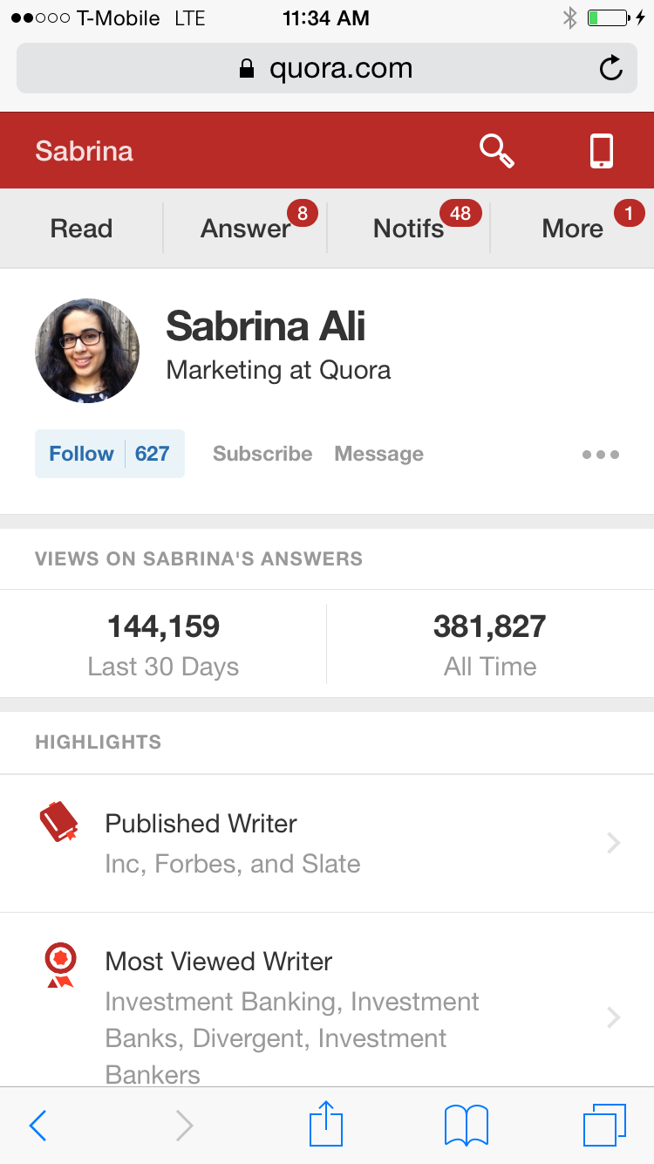This screenshot has width=654, height=1164.
Task: Tap Subscribe on the profile
Action: (x=262, y=454)
